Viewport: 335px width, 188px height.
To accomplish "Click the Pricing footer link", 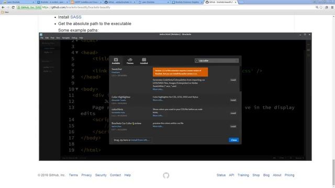I will point(289,175).
